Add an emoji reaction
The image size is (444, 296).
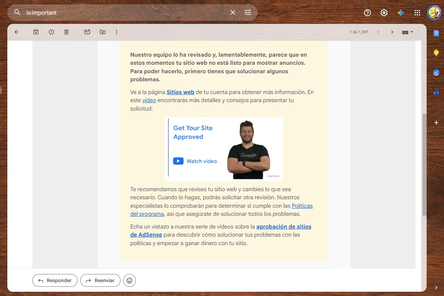129,281
